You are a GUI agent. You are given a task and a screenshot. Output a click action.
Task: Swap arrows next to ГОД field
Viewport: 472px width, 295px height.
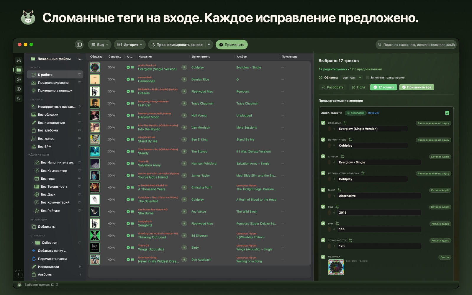pos(337,207)
